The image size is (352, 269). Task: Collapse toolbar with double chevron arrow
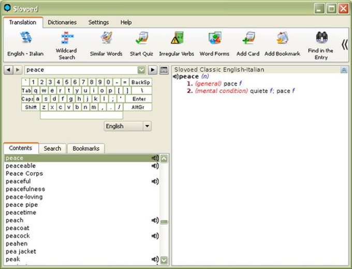point(345,45)
